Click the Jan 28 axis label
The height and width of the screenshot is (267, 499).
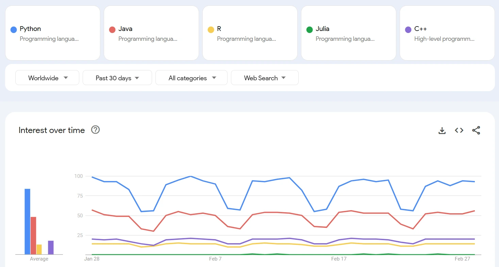[92, 259]
